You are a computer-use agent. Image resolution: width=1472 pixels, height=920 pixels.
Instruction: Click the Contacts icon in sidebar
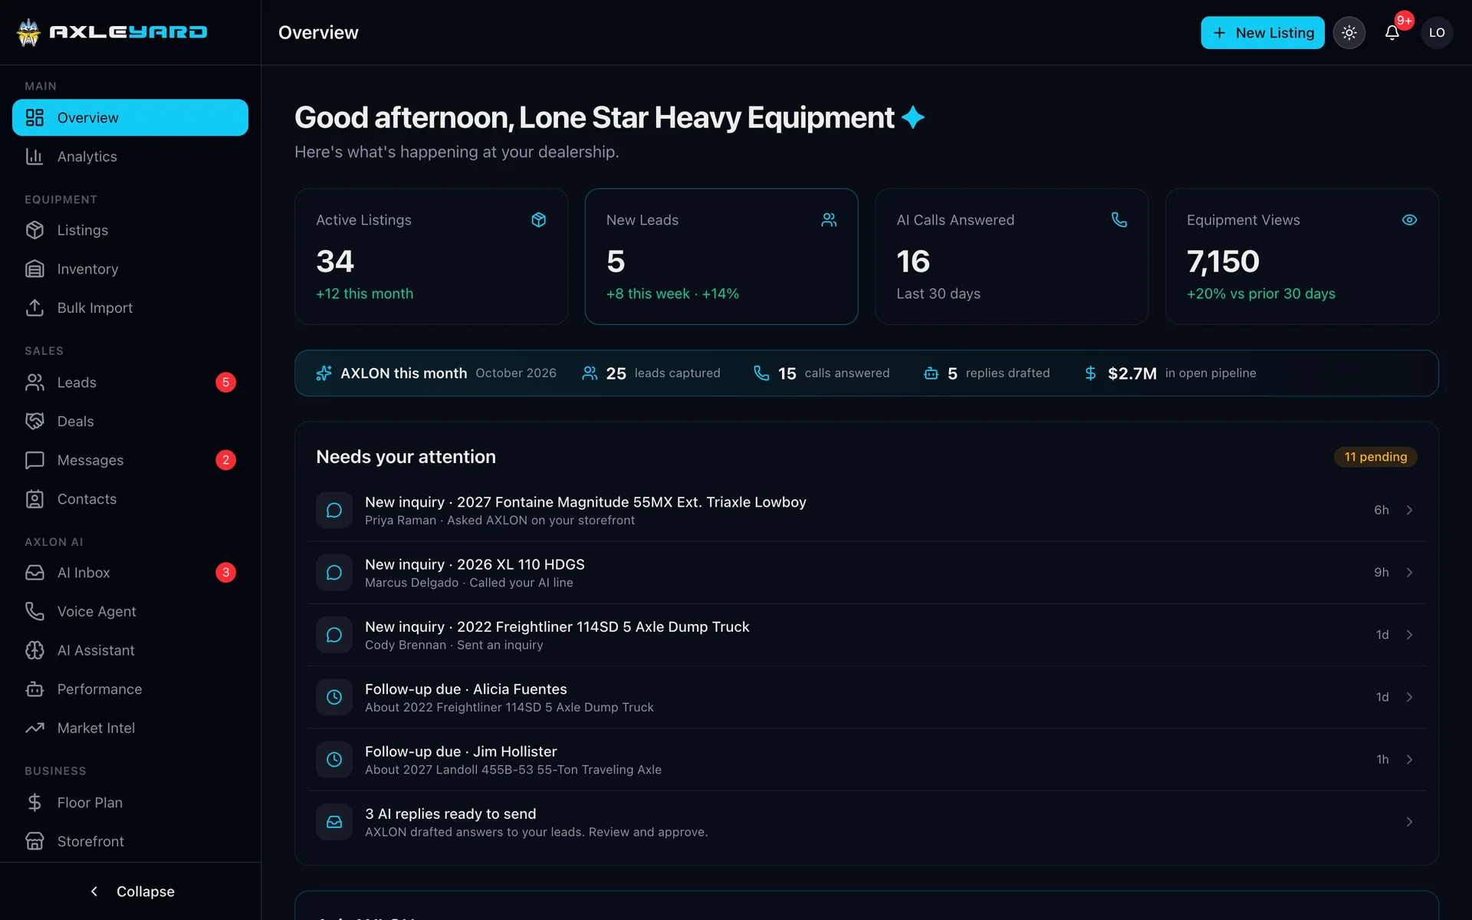[34, 499]
